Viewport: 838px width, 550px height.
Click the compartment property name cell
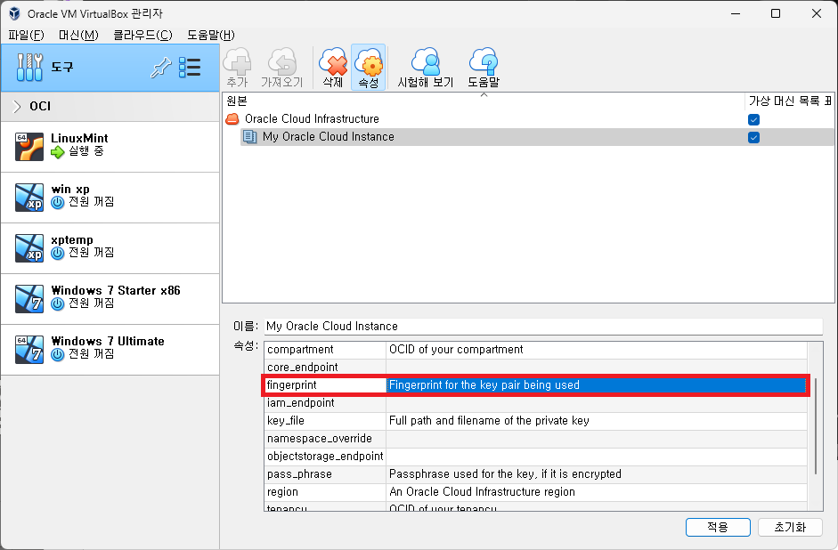coord(325,350)
